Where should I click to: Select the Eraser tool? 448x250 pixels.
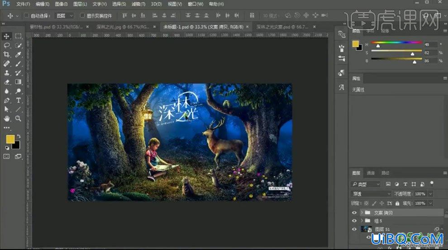(x=7, y=82)
